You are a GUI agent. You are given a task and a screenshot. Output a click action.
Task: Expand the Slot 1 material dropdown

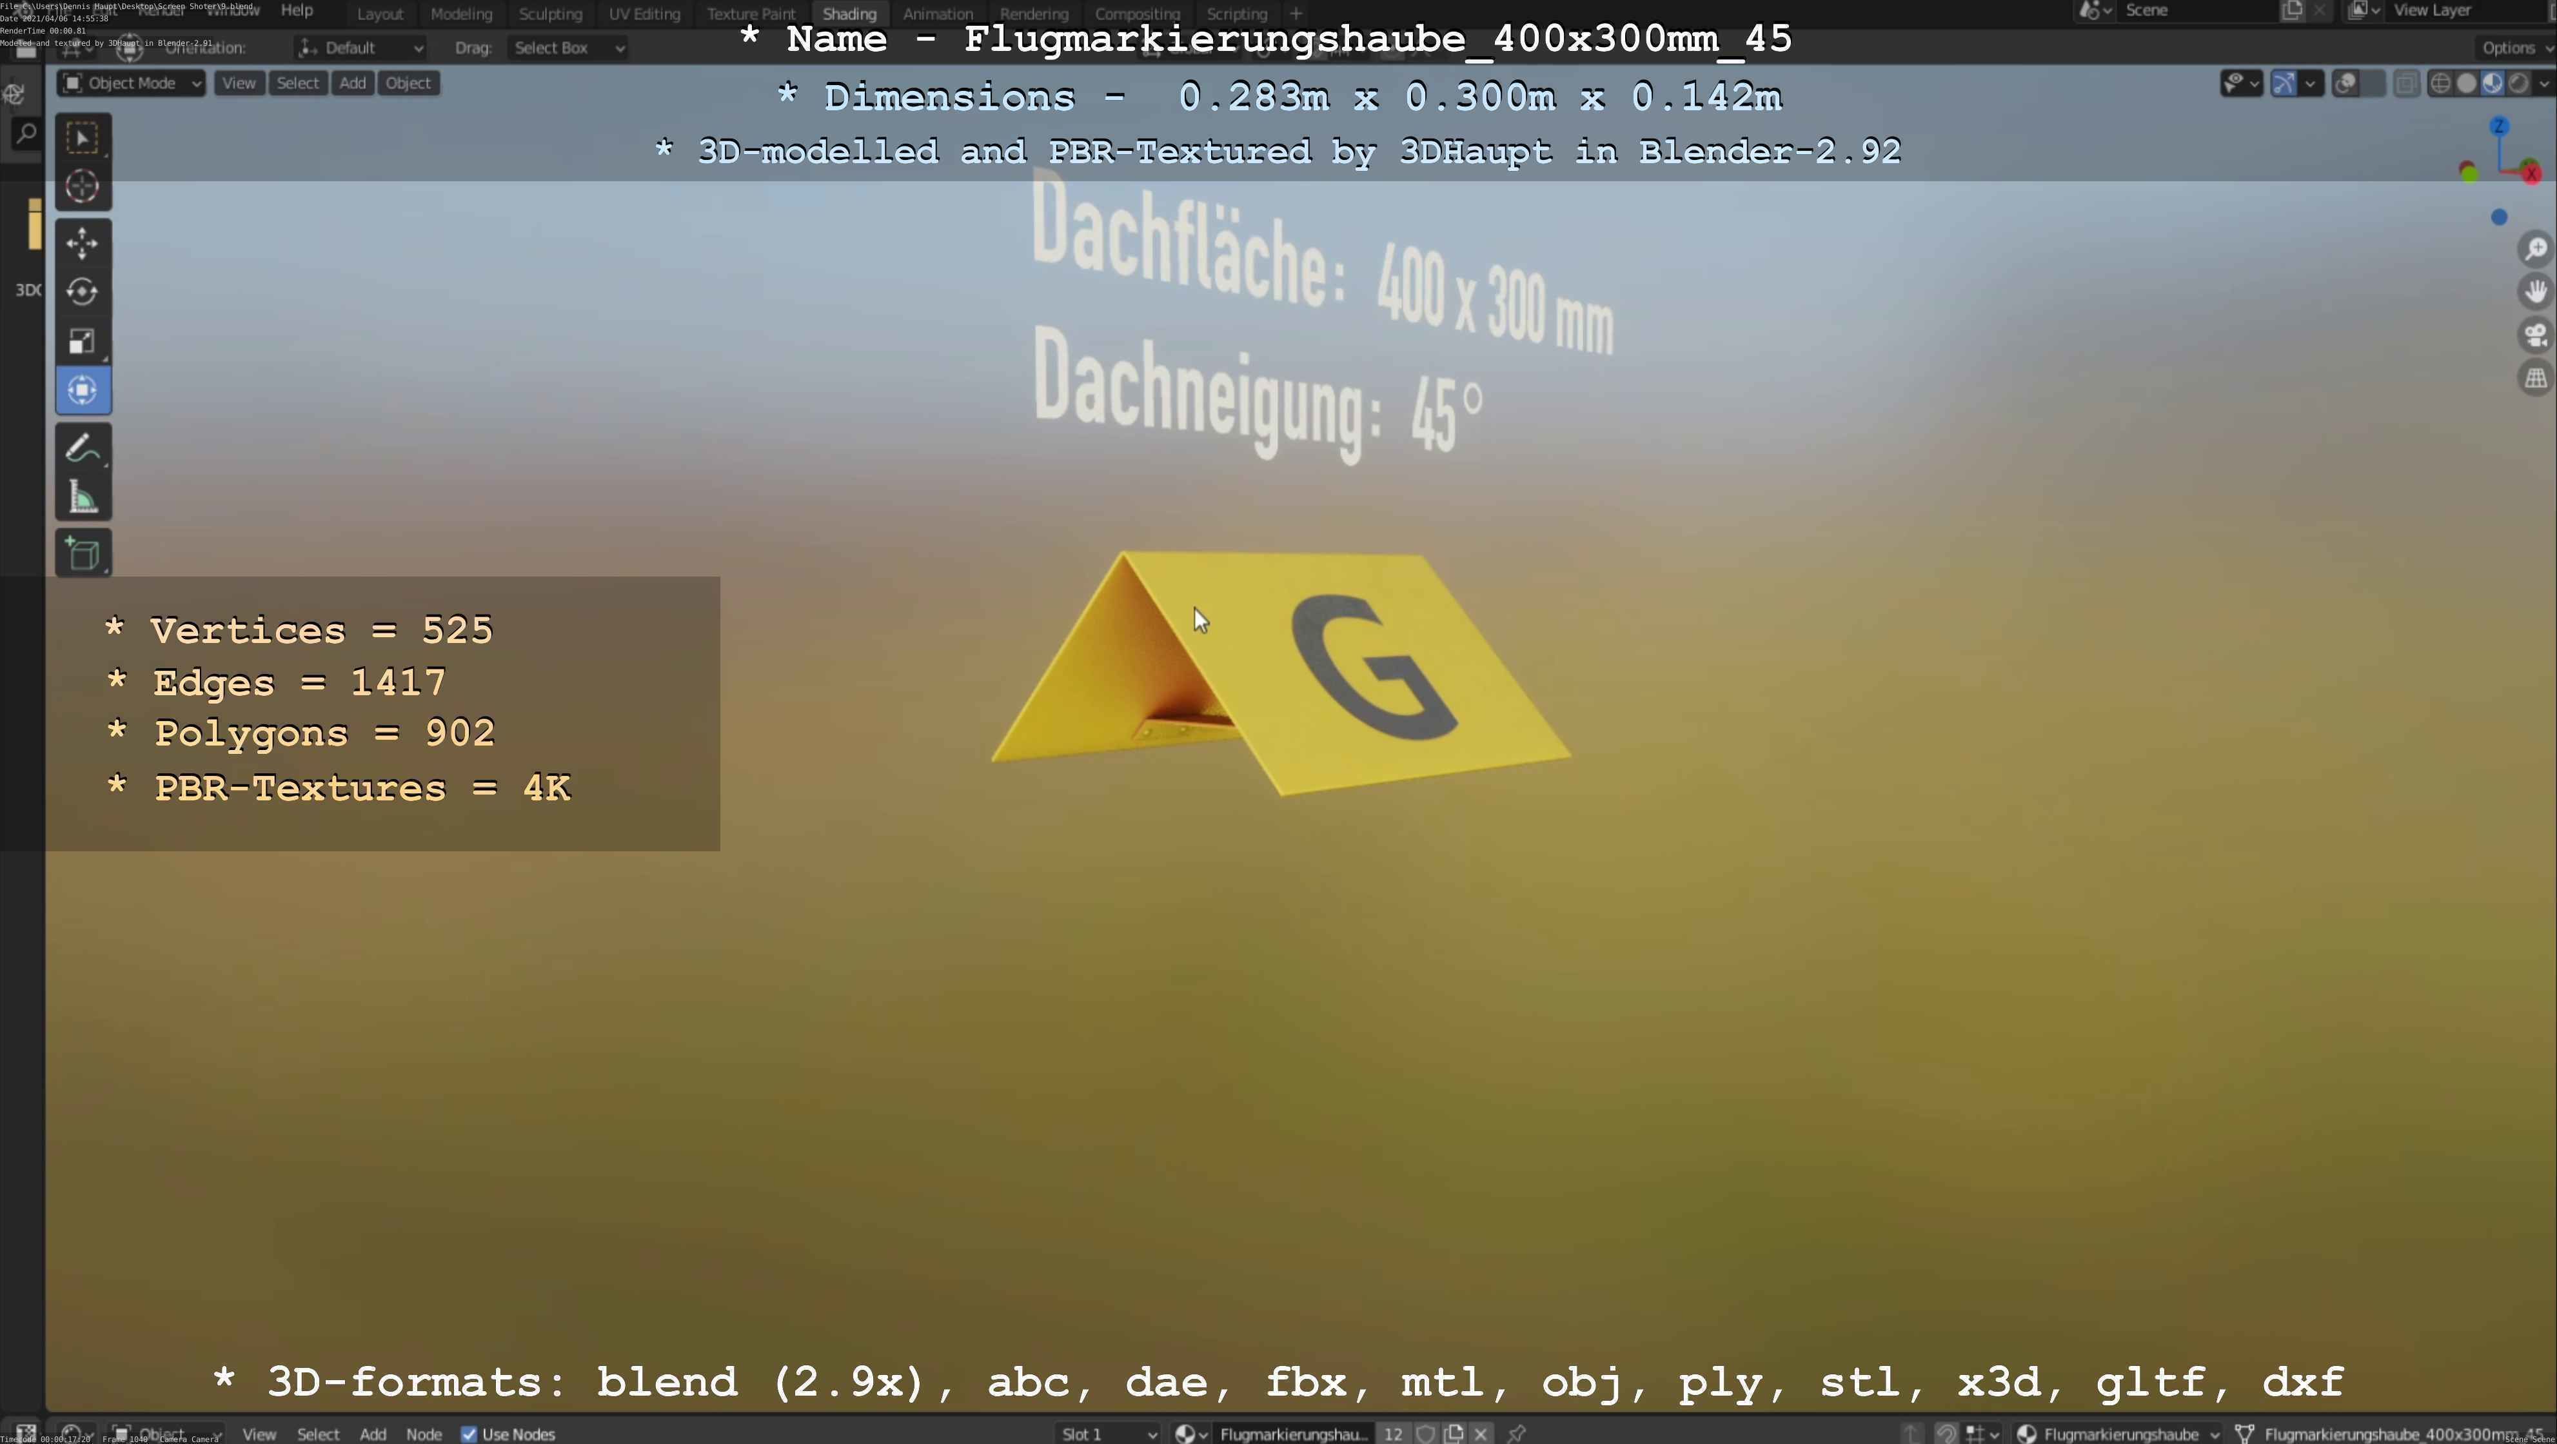pyautogui.click(x=1108, y=1433)
